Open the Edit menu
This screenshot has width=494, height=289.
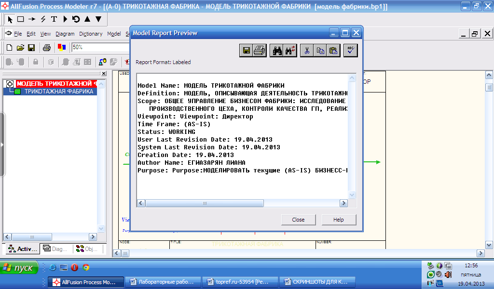click(31, 34)
